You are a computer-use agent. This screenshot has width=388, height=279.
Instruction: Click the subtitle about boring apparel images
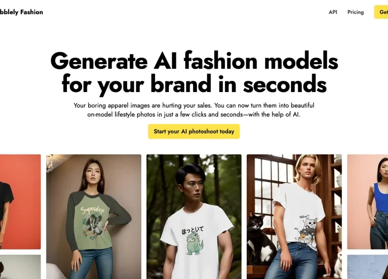click(194, 110)
